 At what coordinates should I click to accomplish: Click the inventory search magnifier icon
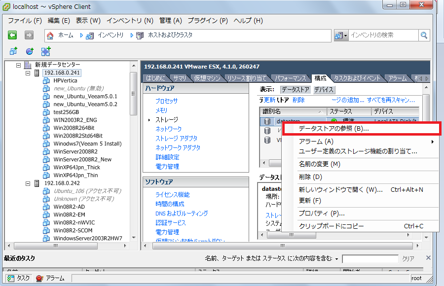coord(424,36)
